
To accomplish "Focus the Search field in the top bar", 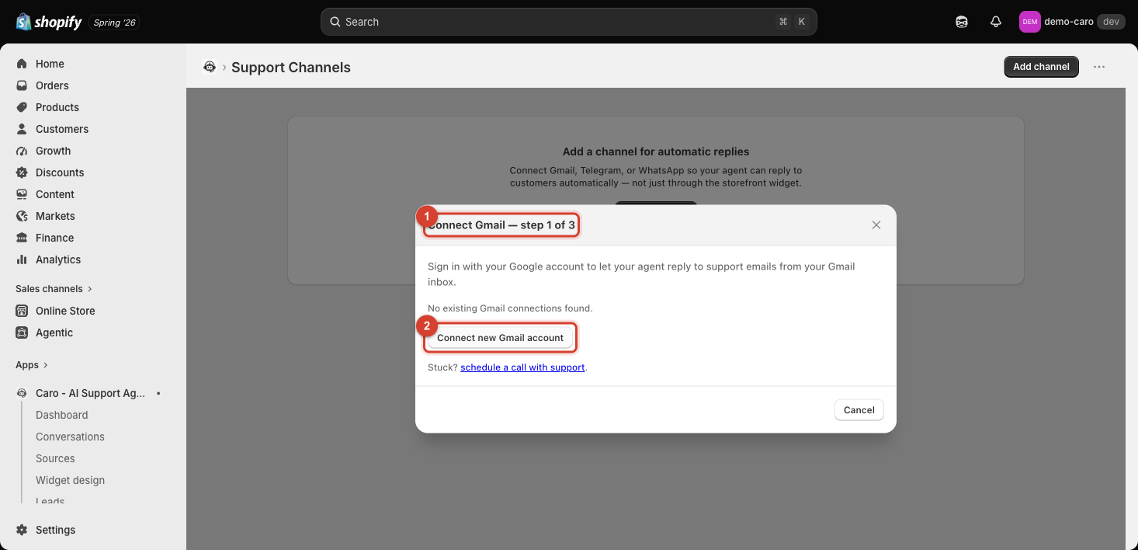I will click(568, 22).
